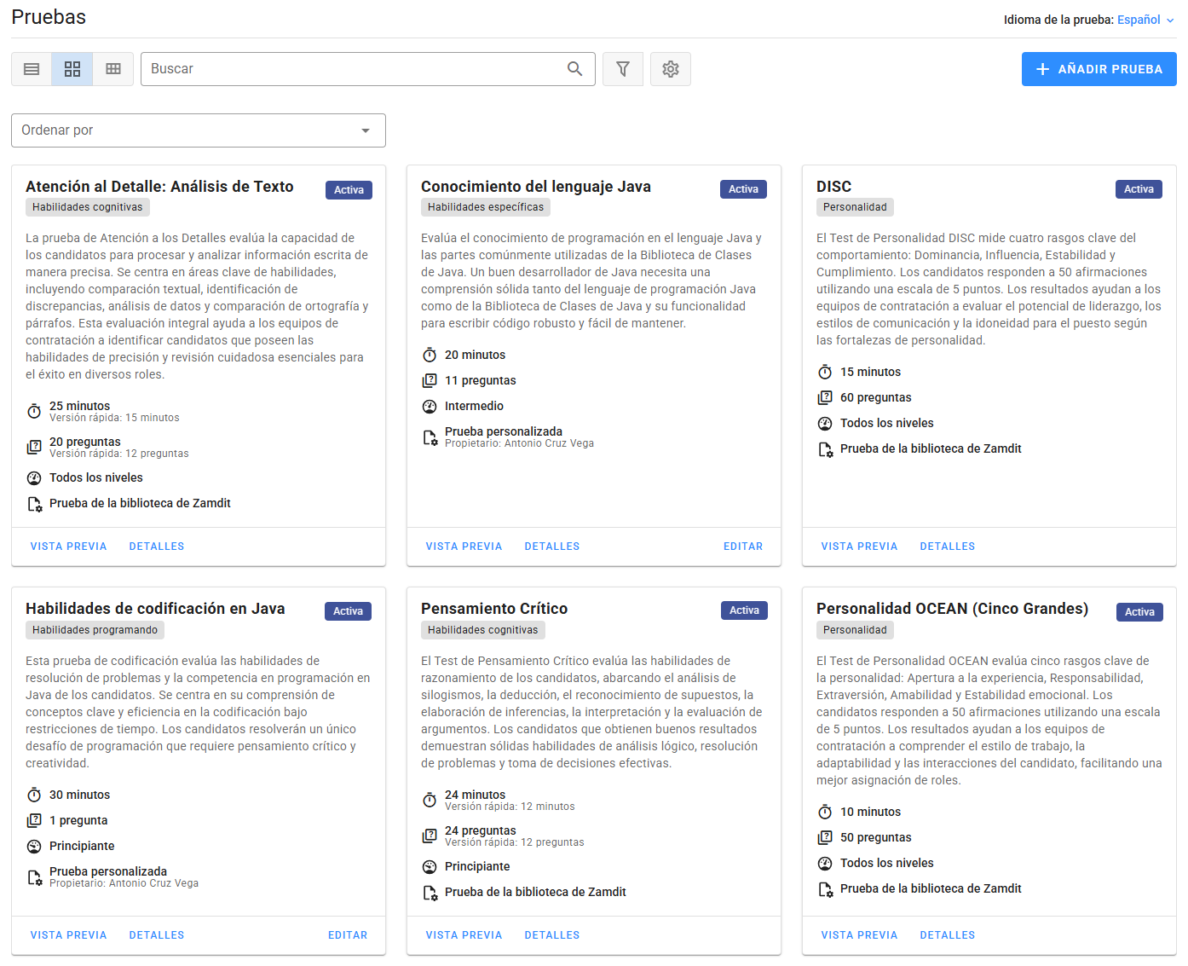Image resolution: width=1188 pixels, height=966 pixels.
Task: Click file icon beside Prueba personalizada on Java card
Action: click(x=430, y=437)
